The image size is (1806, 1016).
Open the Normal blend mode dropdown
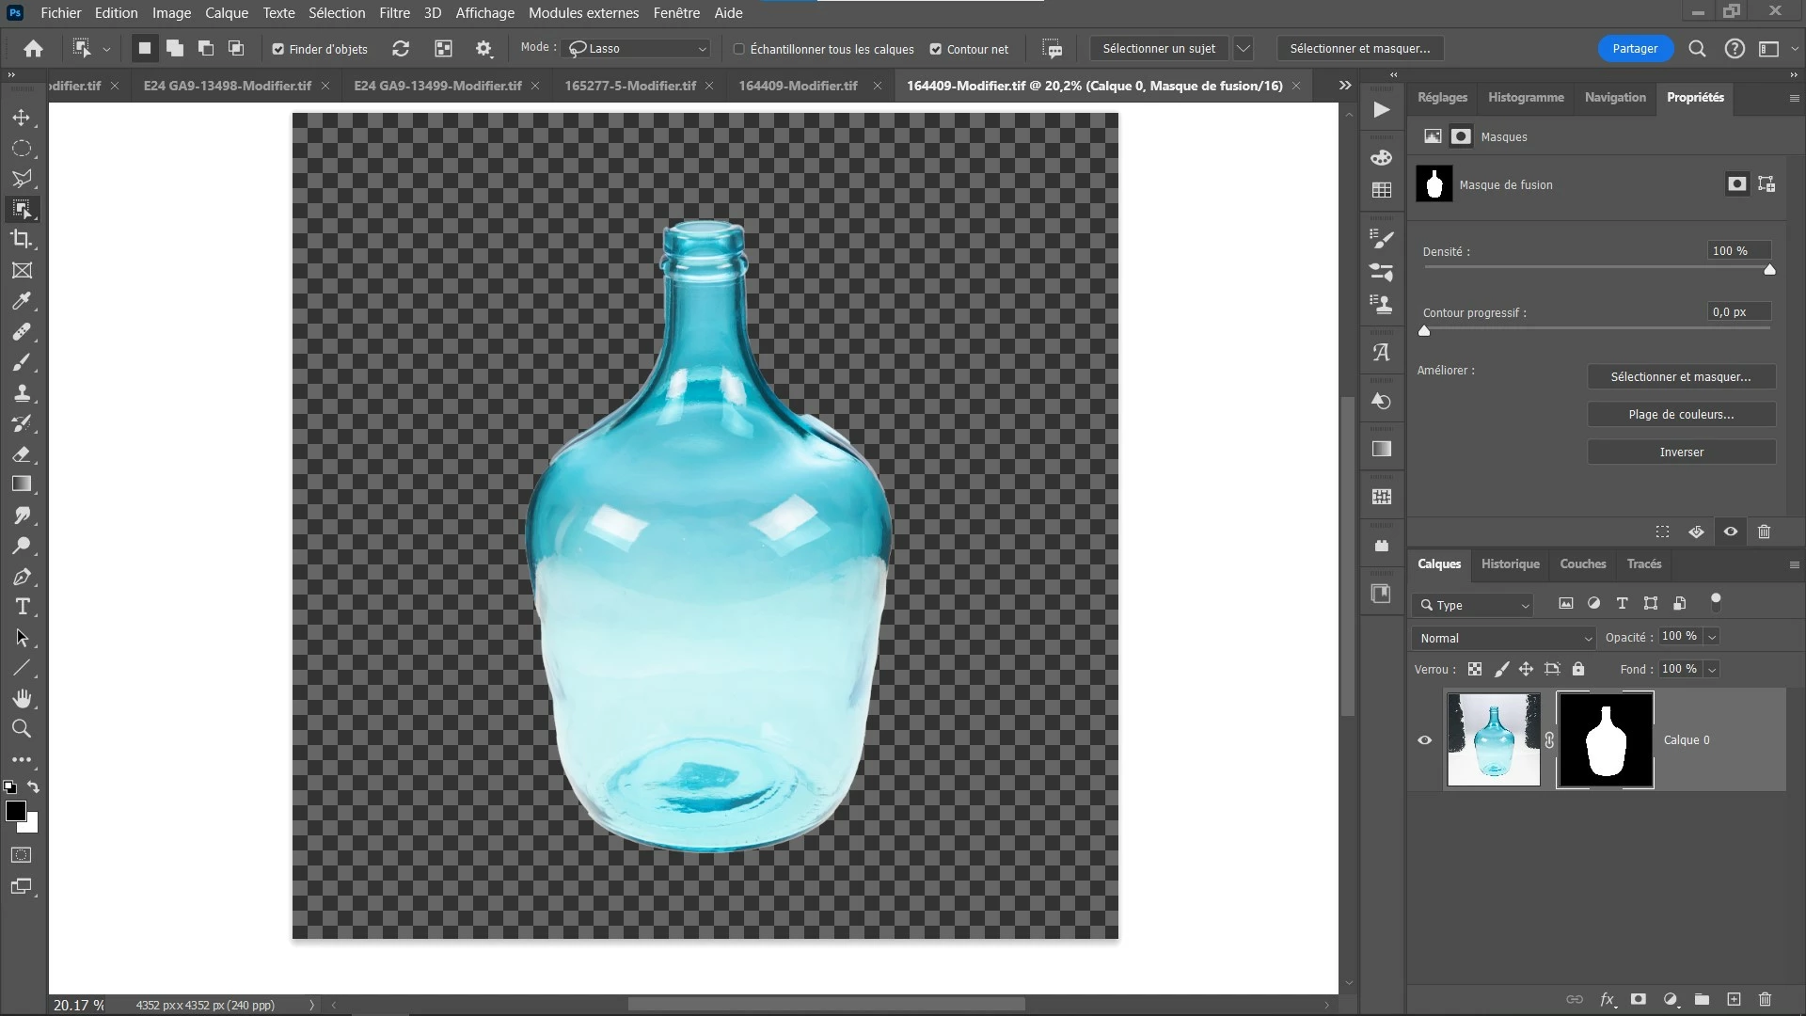click(1503, 638)
